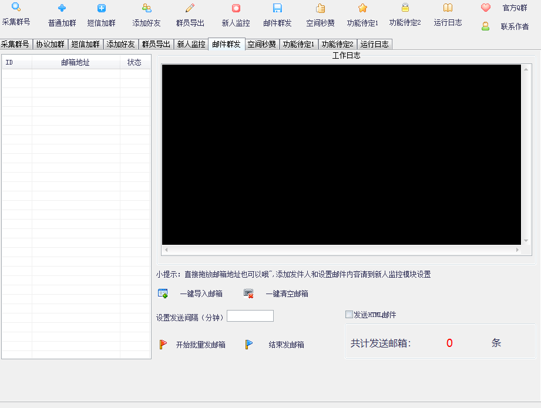The height and width of the screenshot is (408, 541).
Task: Click the 短信加群 toolbar icon
Action: [x=102, y=8]
